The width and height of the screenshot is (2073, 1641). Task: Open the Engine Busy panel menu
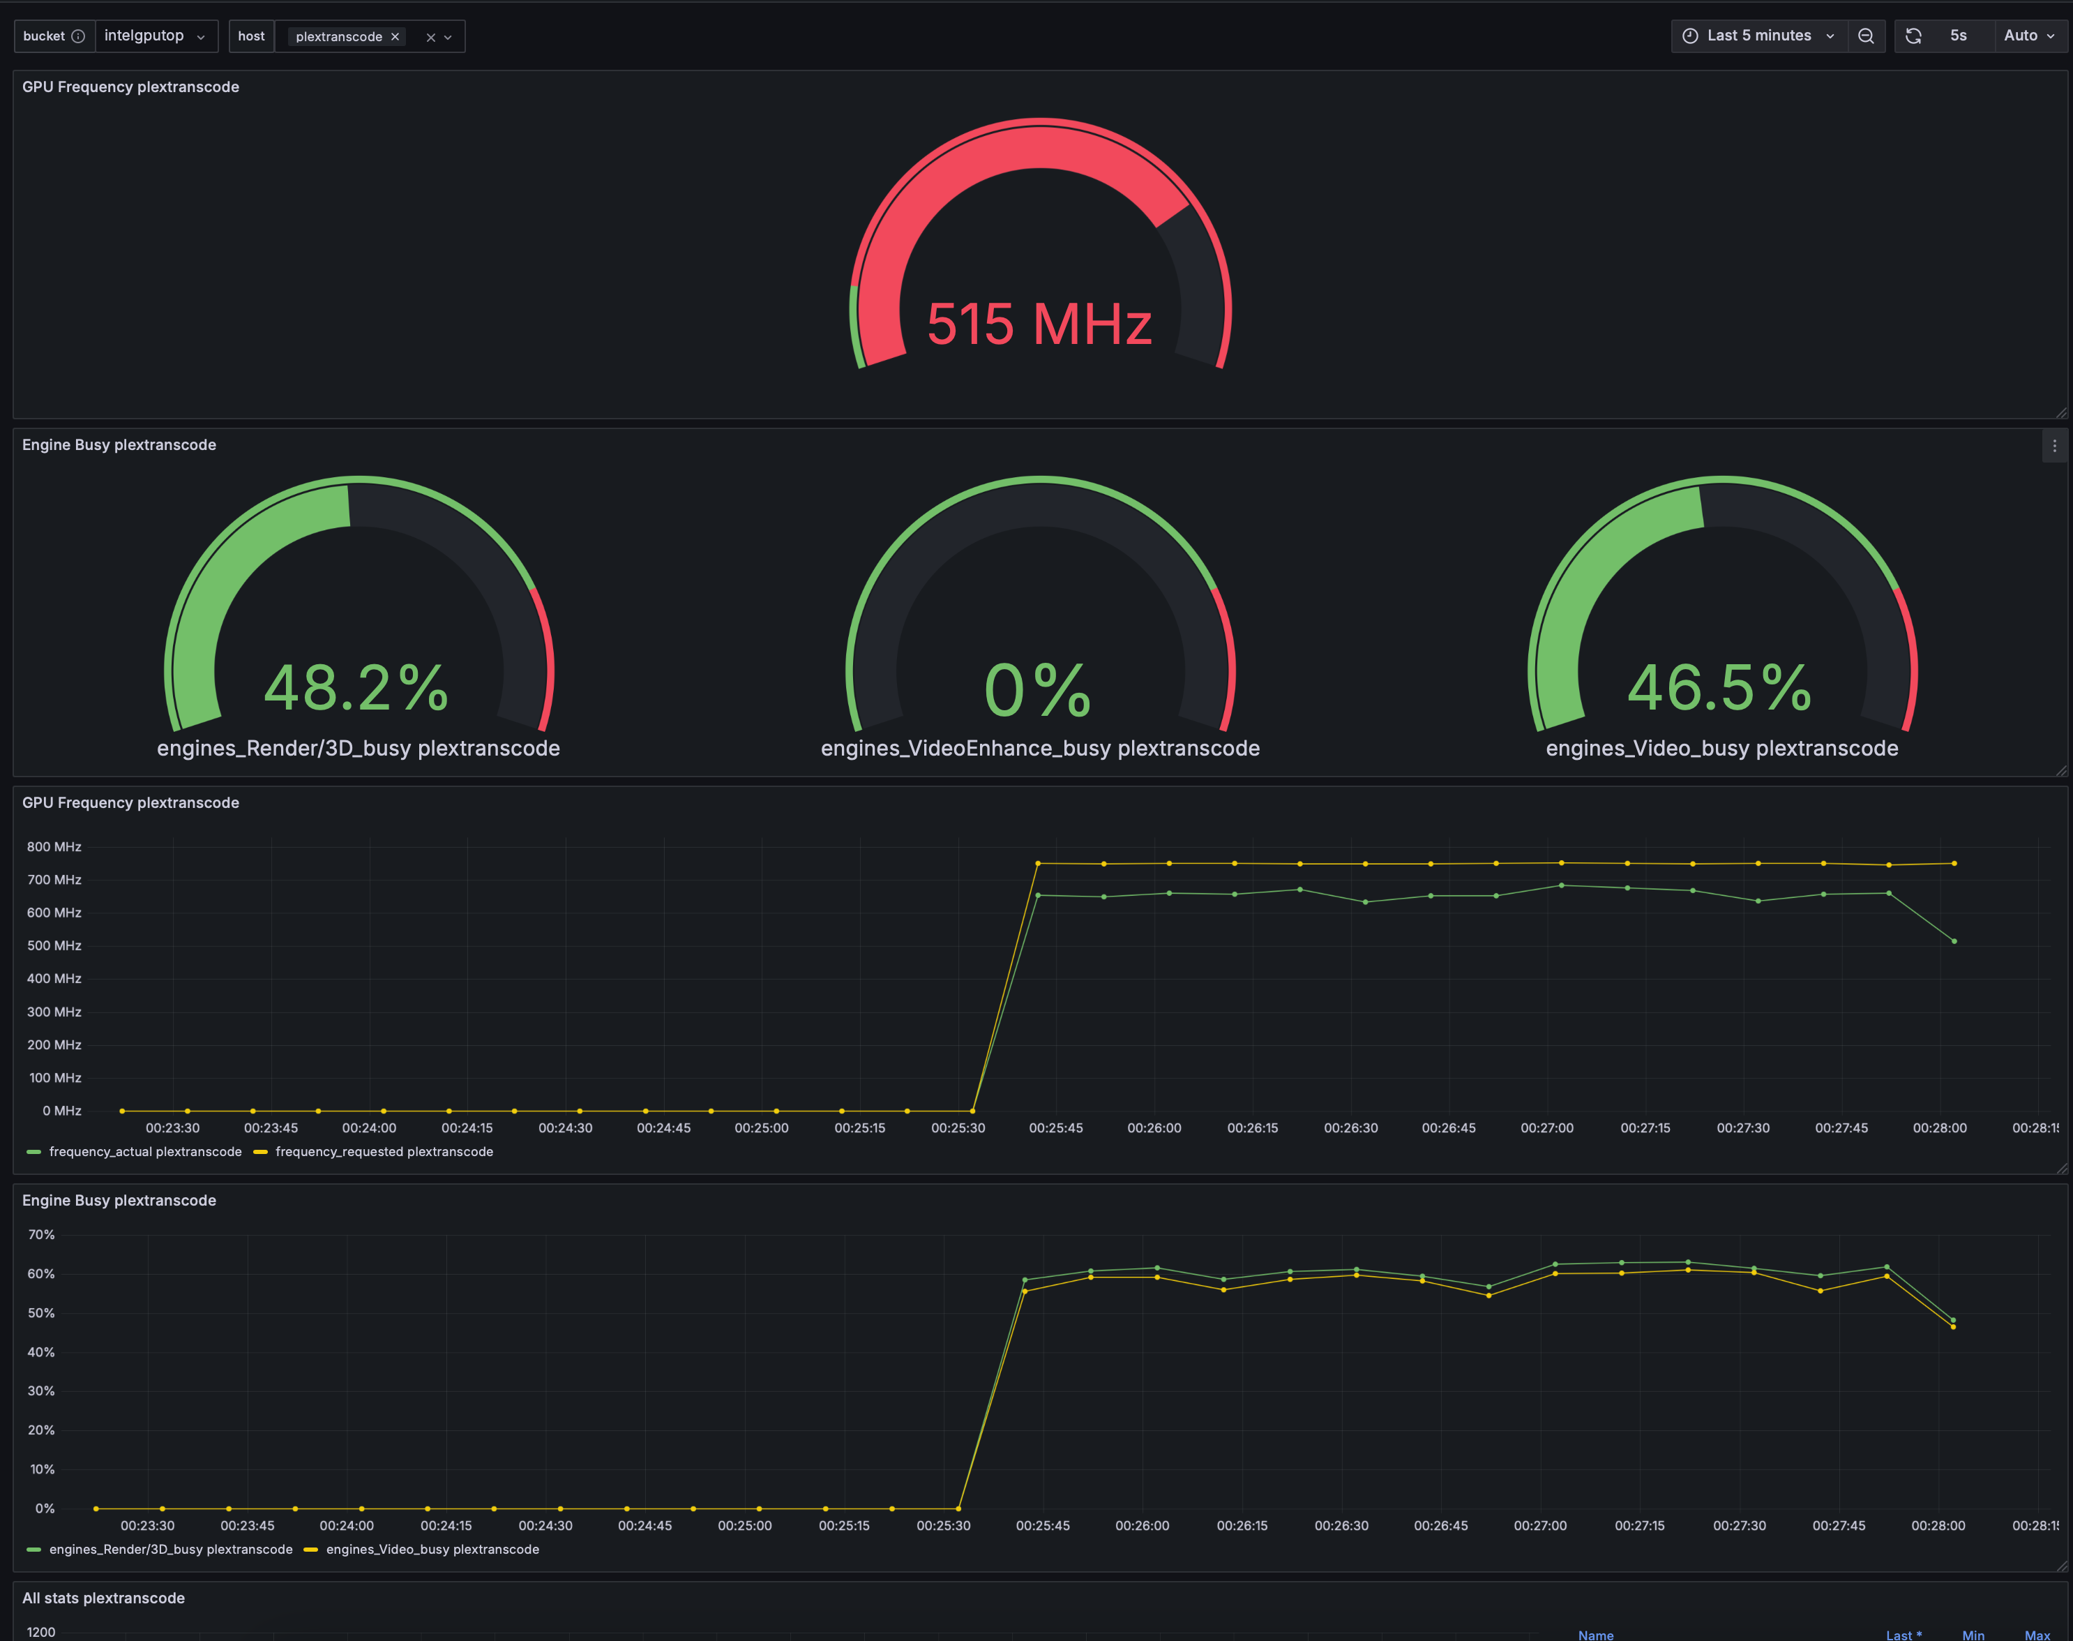2055,446
